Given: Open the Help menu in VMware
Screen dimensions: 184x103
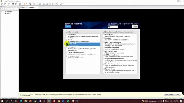Looking at the screenshot, I should pos(20,4).
